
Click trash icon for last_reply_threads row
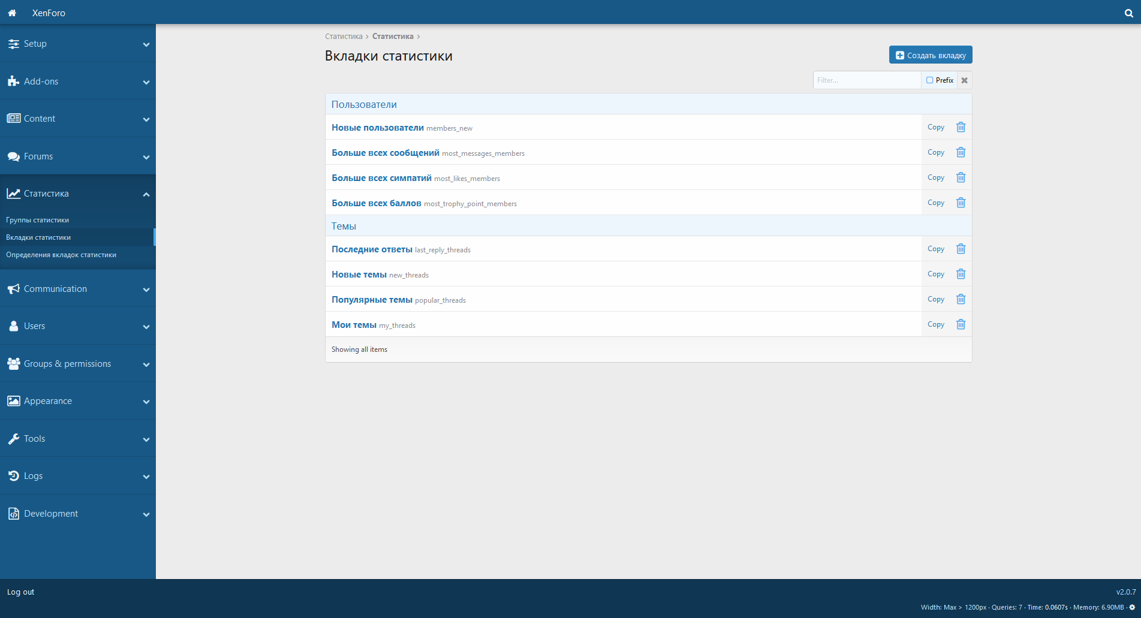[x=961, y=249]
